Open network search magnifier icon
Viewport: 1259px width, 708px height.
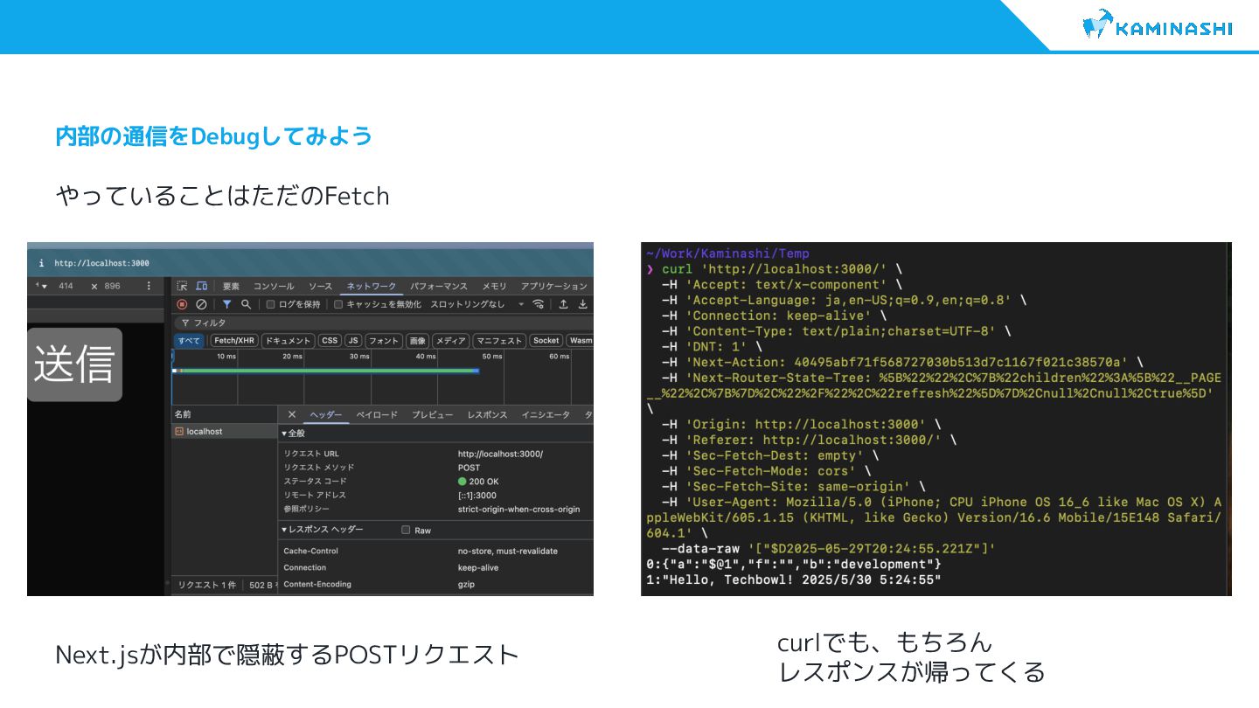[x=247, y=304]
